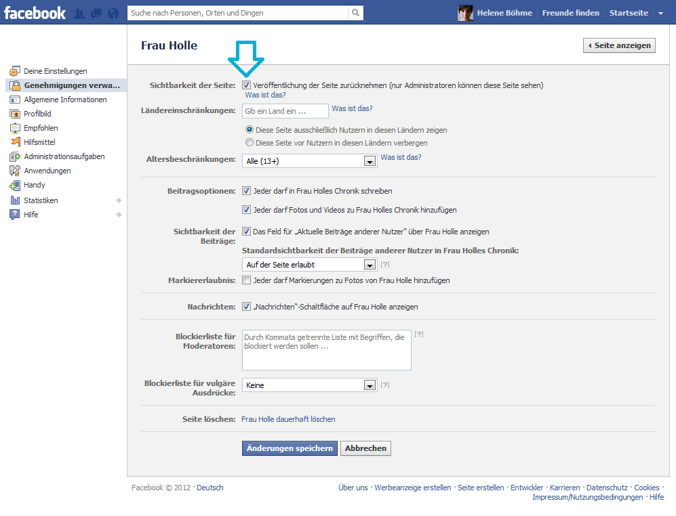This screenshot has width=676, height=516.
Task: Click the Statistiken chart icon
Action: pos(15,200)
